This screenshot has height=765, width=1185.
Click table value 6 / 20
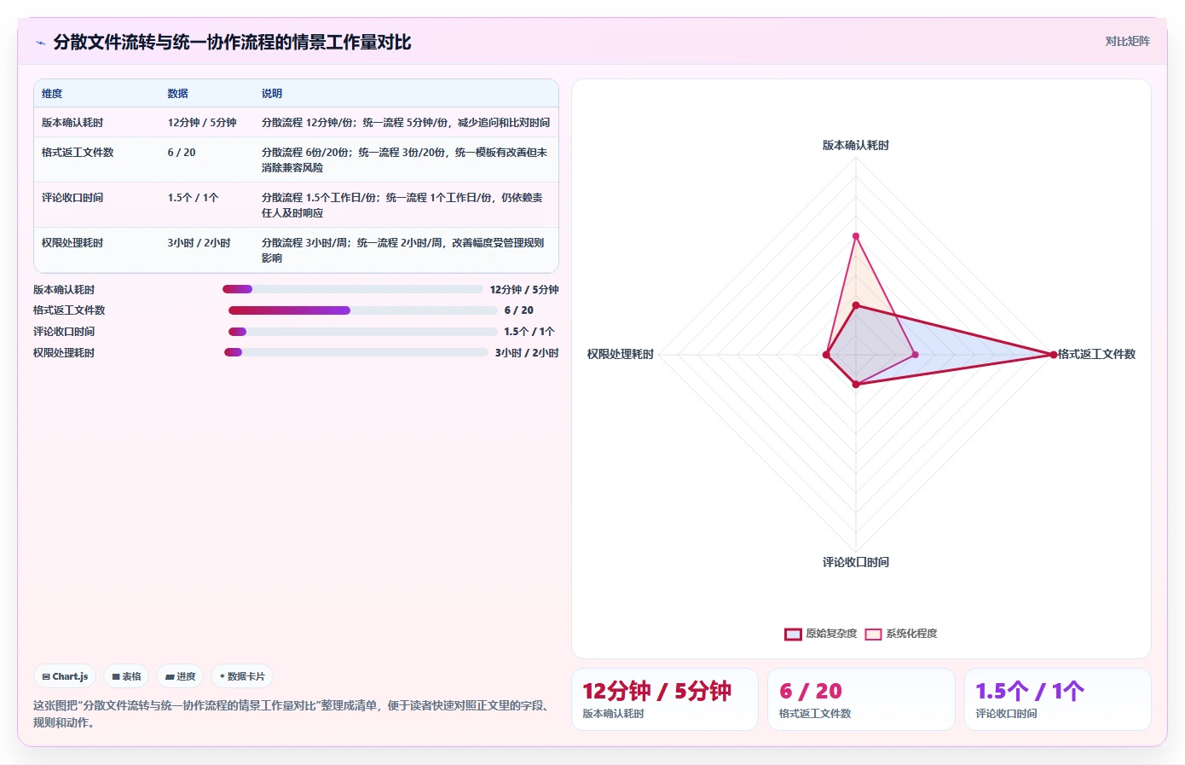(x=182, y=153)
